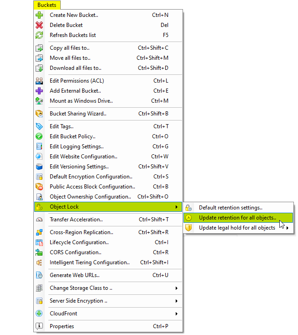Image resolution: width=298 pixels, height=335 pixels.
Task: Click the Default retention settings lock-clock icon
Action: (188, 208)
